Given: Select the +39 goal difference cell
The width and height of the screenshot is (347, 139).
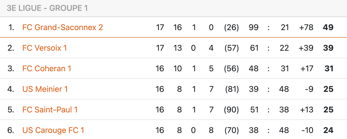Looking at the screenshot, I should (x=306, y=48).
